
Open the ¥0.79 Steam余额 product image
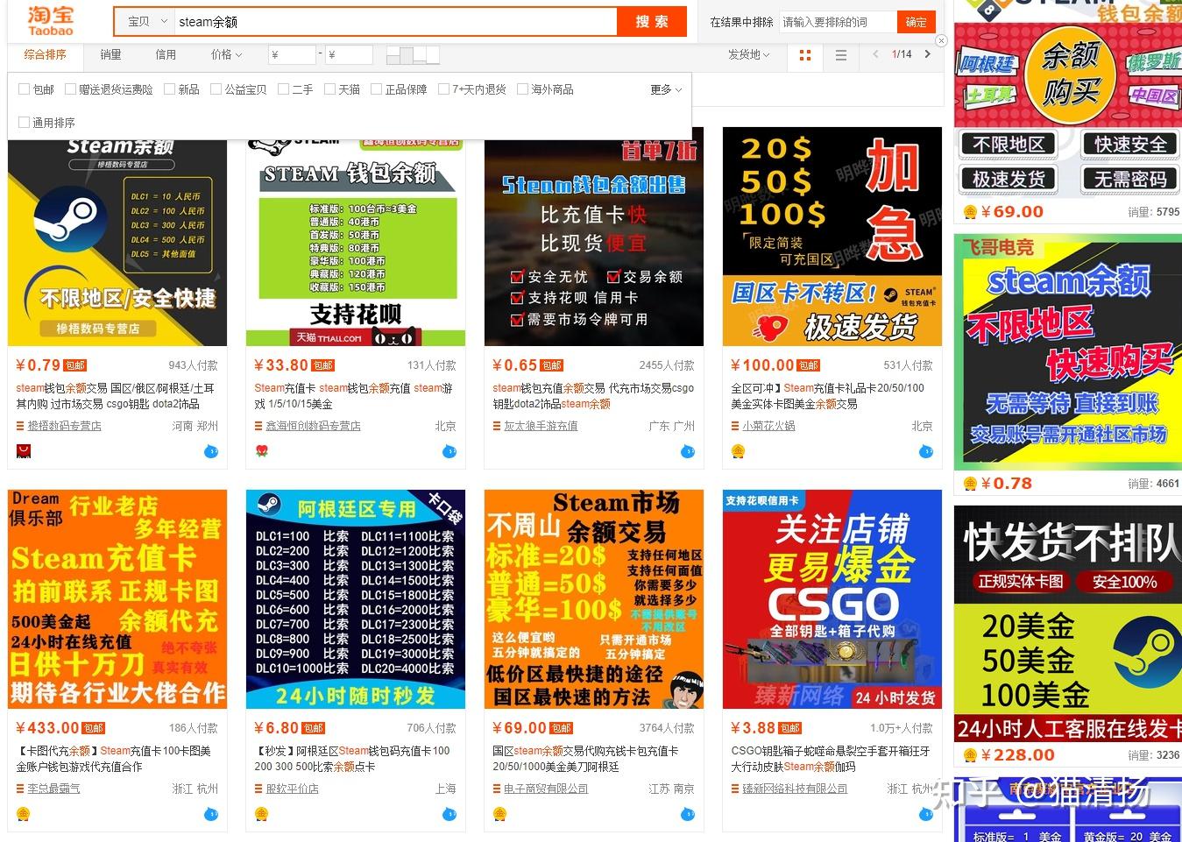coord(117,241)
